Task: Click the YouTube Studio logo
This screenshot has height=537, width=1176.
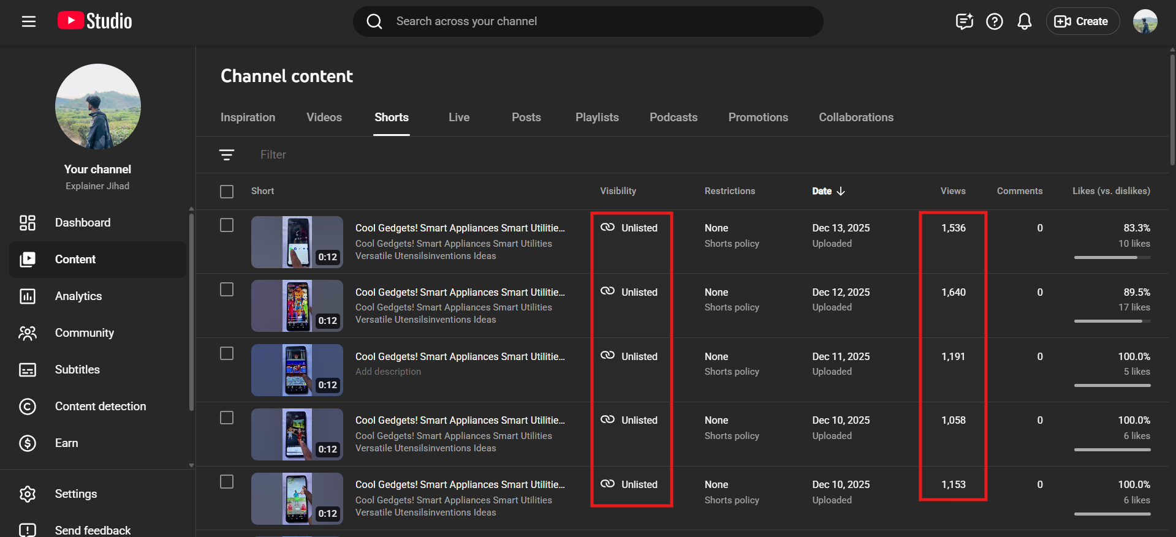Action: coord(95,21)
